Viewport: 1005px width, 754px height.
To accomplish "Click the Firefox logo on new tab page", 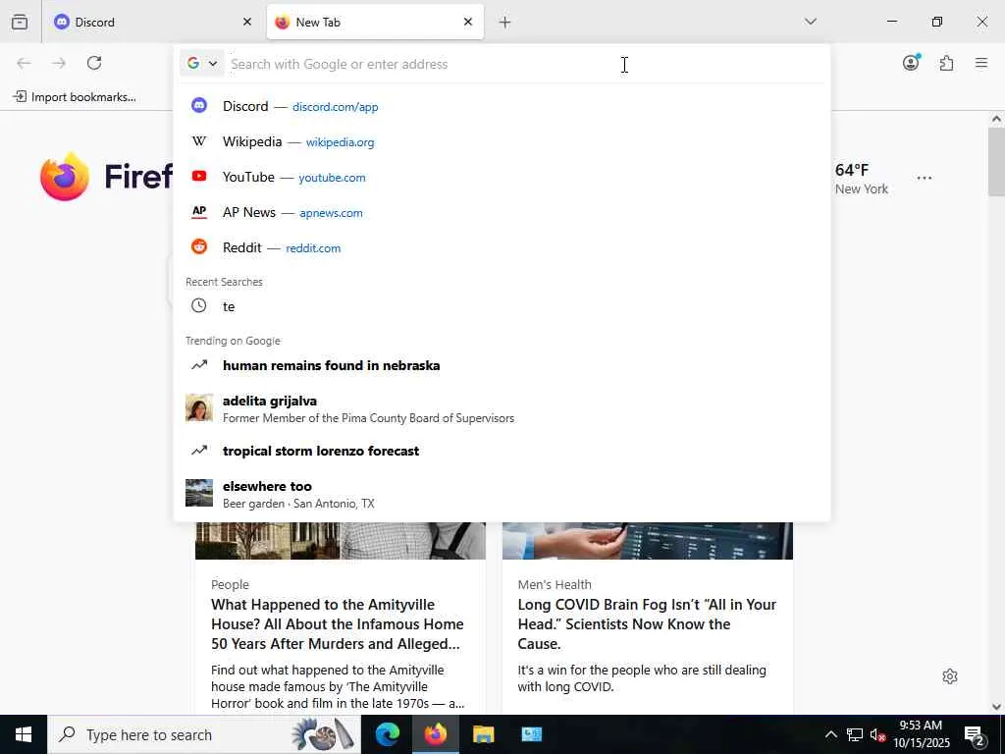I will (64, 177).
